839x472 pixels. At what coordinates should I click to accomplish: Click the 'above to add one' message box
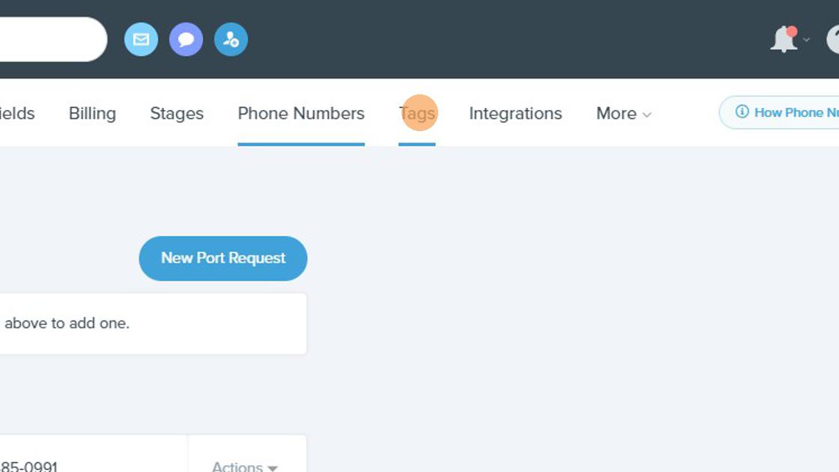pyautogui.click(x=153, y=323)
